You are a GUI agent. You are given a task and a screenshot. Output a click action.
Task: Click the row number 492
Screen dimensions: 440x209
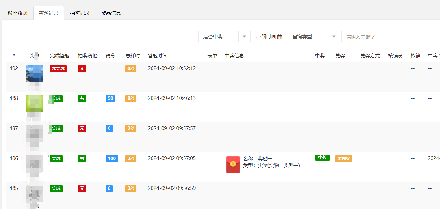[x=14, y=68]
